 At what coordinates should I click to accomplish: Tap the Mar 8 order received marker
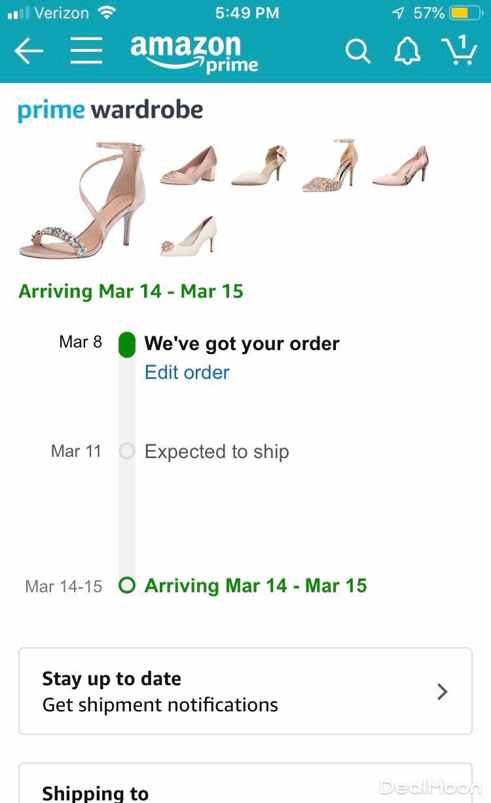click(x=127, y=344)
